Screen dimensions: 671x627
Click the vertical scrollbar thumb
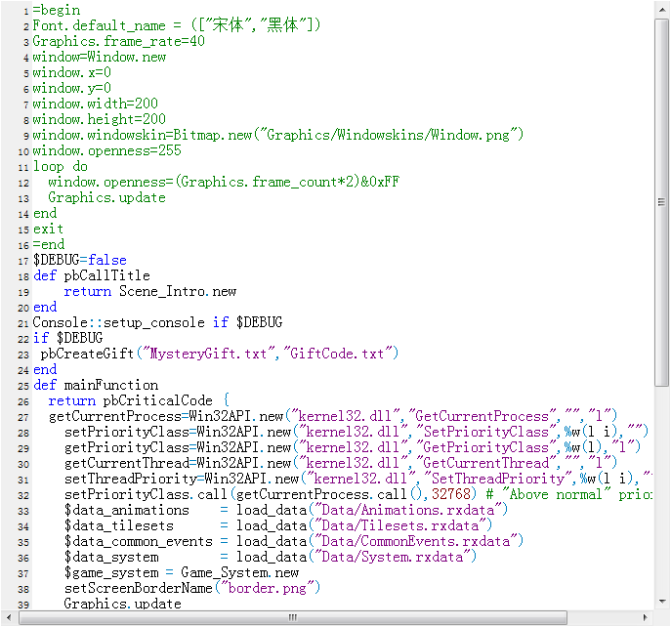click(662, 202)
